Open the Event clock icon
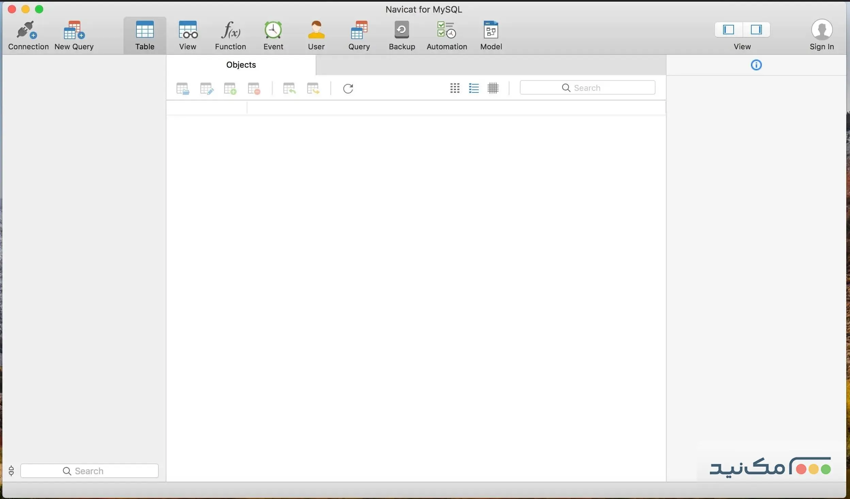 [x=273, y=31]
